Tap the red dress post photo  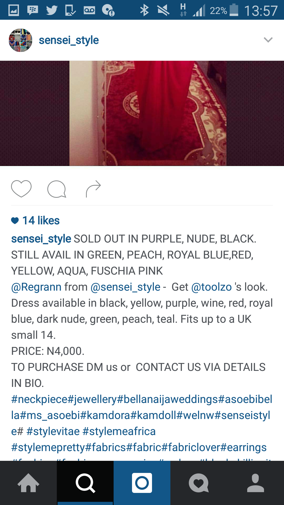pos(142,113)
